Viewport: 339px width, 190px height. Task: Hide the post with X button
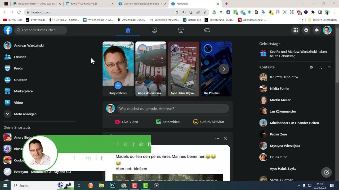tap(225, 138)
